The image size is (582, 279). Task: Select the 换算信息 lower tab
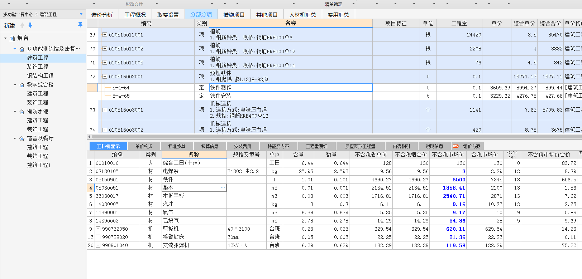tap(210, 146)
